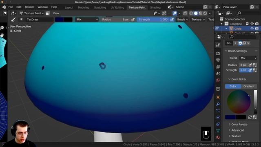Open the Modifiers wrench tab
Screen dimensions: 261x147
(x=218, y=104)
